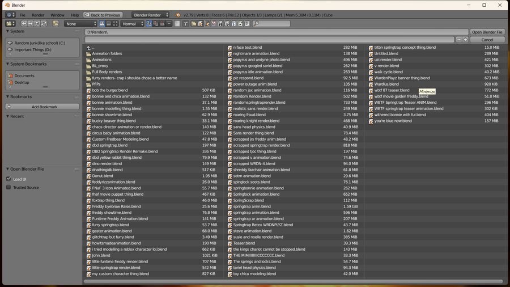Decrement the filename number with minus button
This screenshot has width=510, height=287.
[458, 40]
